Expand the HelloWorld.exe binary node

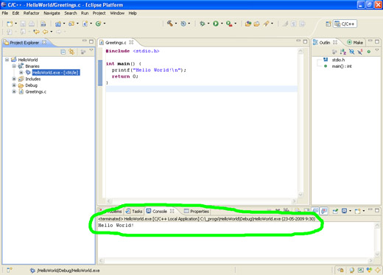21,72
